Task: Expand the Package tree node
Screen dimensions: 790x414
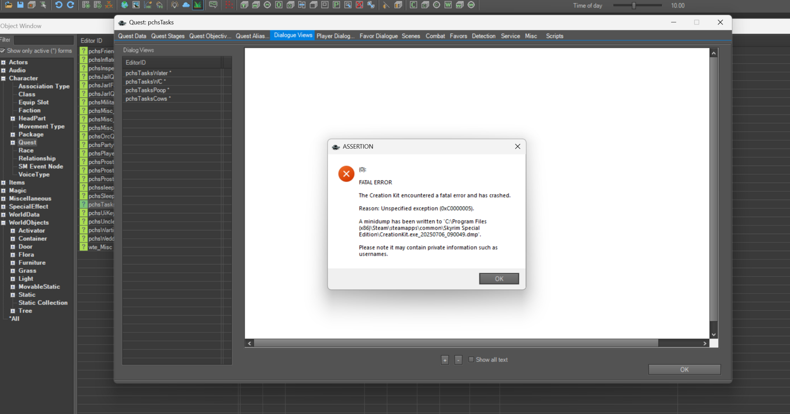Action: coord(13,135)
